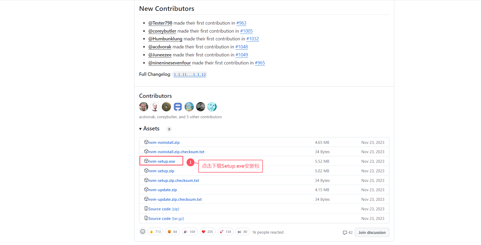
Task: Click the rocket reaction with 134
Action: [226, 232]
